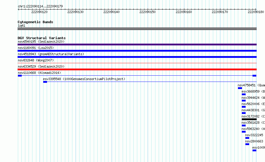
Task: Click the right blue block of nsv1110668
Action: tap(254, 76)
